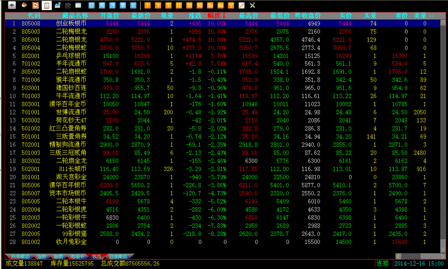Viewport: 448px width, 269px height.
Task: Expand more columns via 卖量 >> header
Action: [424, 16]
